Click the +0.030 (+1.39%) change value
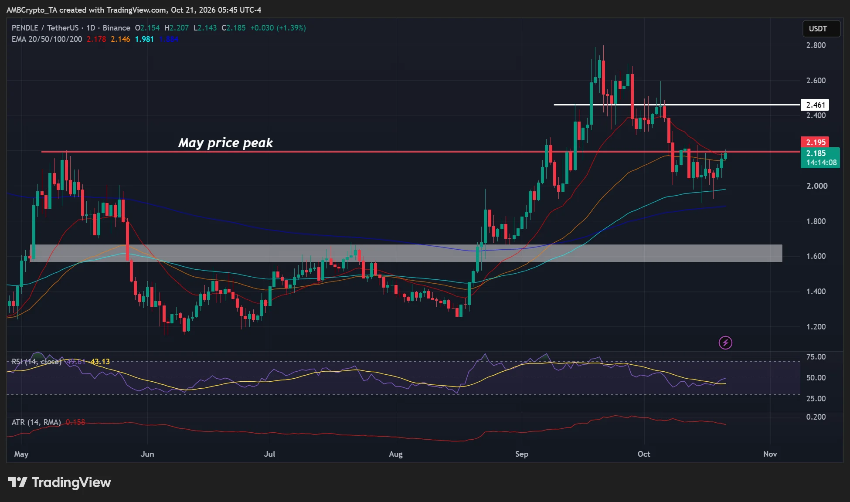Viewport: 850px width, 502px height. tap(278, 28)
